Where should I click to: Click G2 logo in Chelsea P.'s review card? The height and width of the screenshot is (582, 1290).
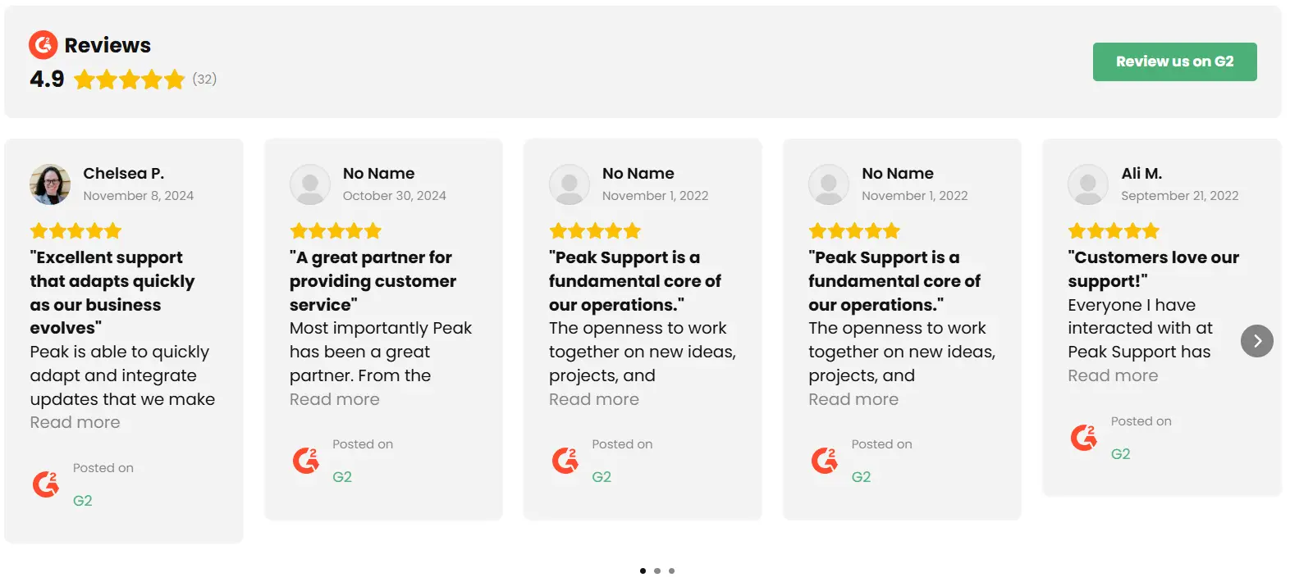click(46, 484)
